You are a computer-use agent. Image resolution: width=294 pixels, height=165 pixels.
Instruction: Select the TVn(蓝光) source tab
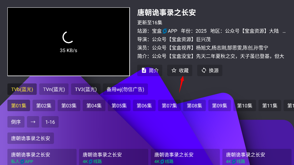click(x=54, y=89)
